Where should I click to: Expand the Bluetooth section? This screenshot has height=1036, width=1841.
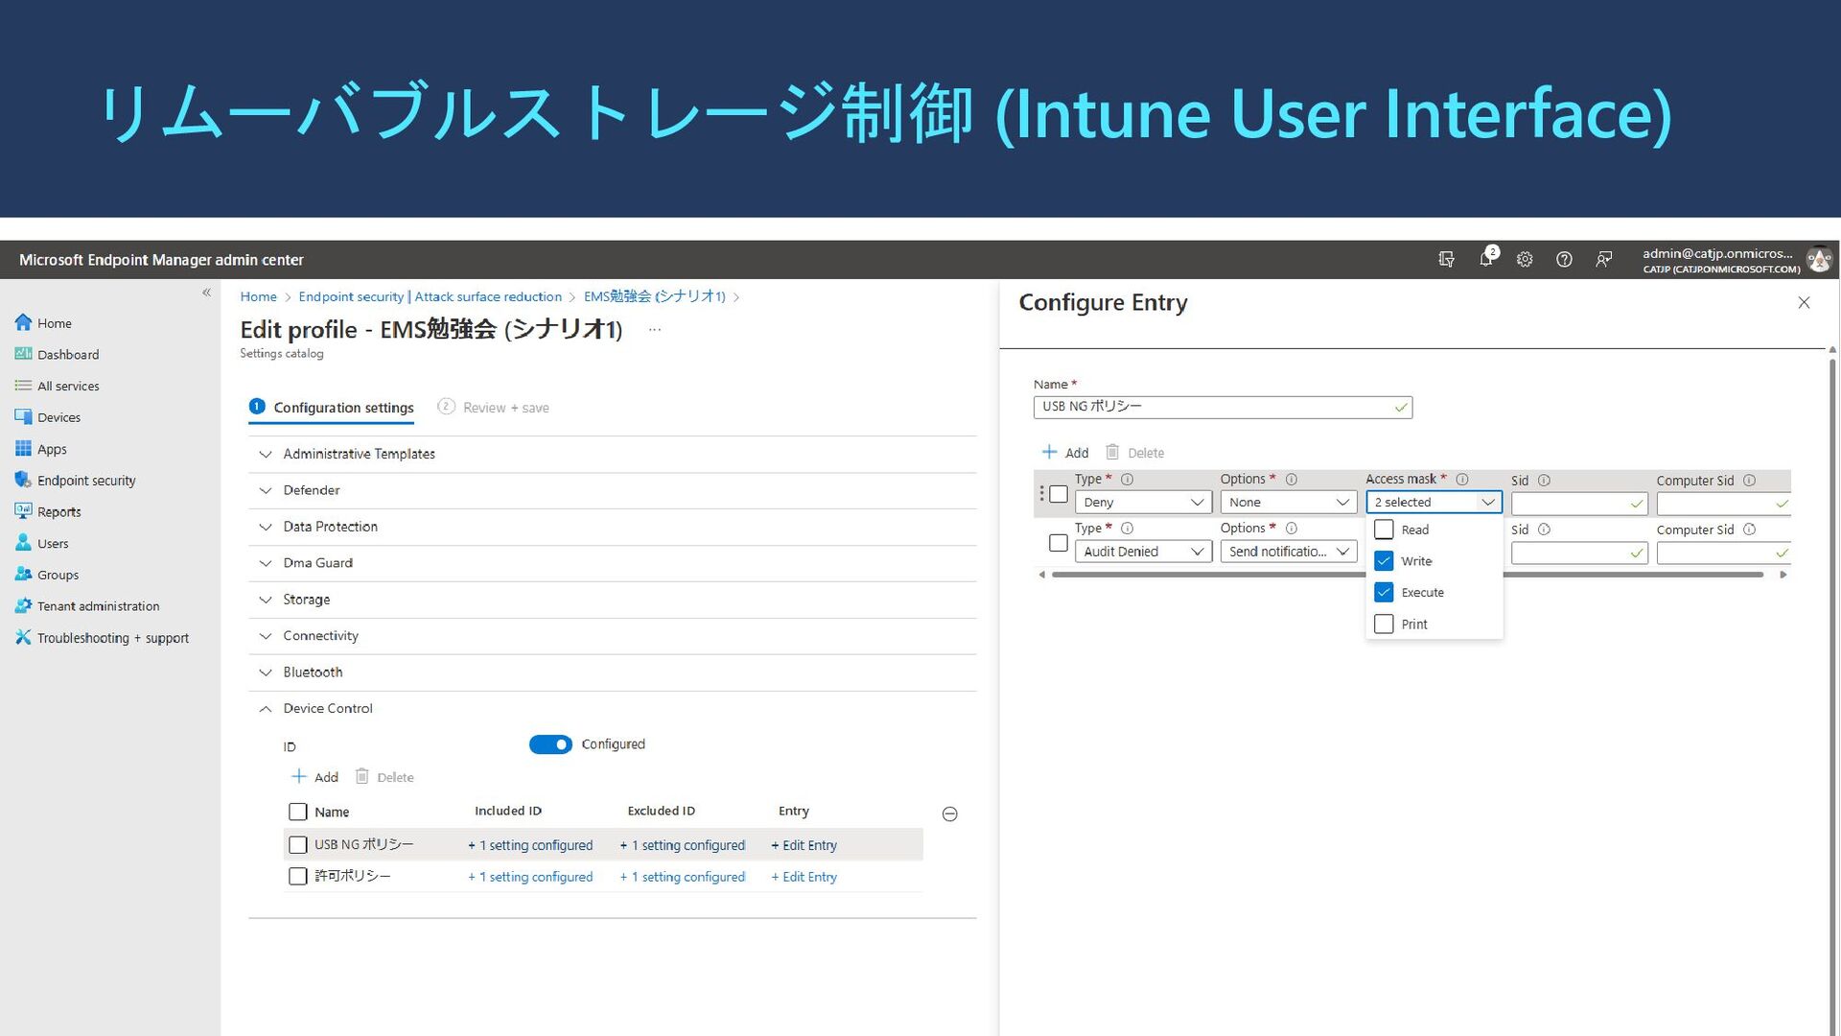[x=612, y=672]
